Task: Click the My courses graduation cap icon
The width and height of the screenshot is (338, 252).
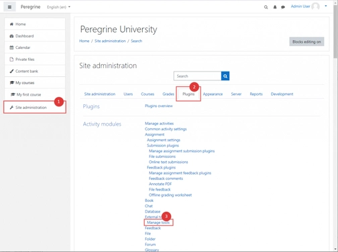Action: coord(11,83)
